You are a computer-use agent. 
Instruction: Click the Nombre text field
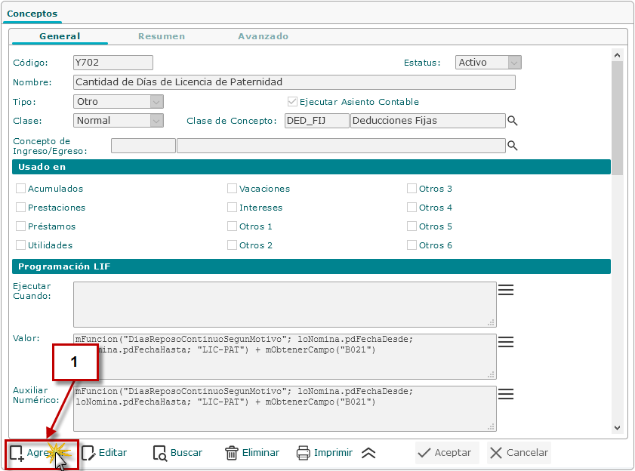pyautogui.click(x=294, y=82)
